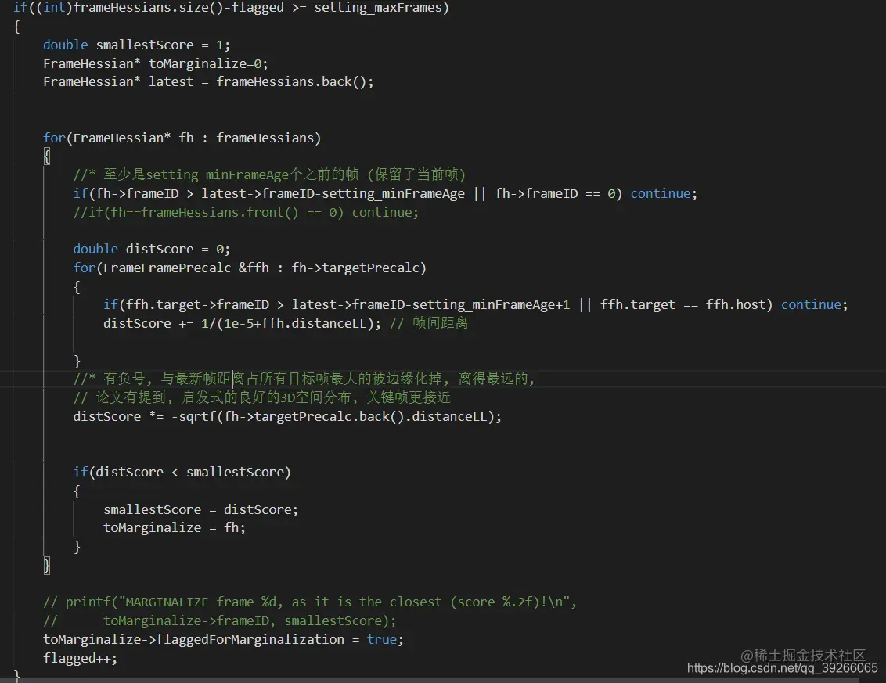Click "ffh.target == ffh.host" condition text

[x=683, y=305]
